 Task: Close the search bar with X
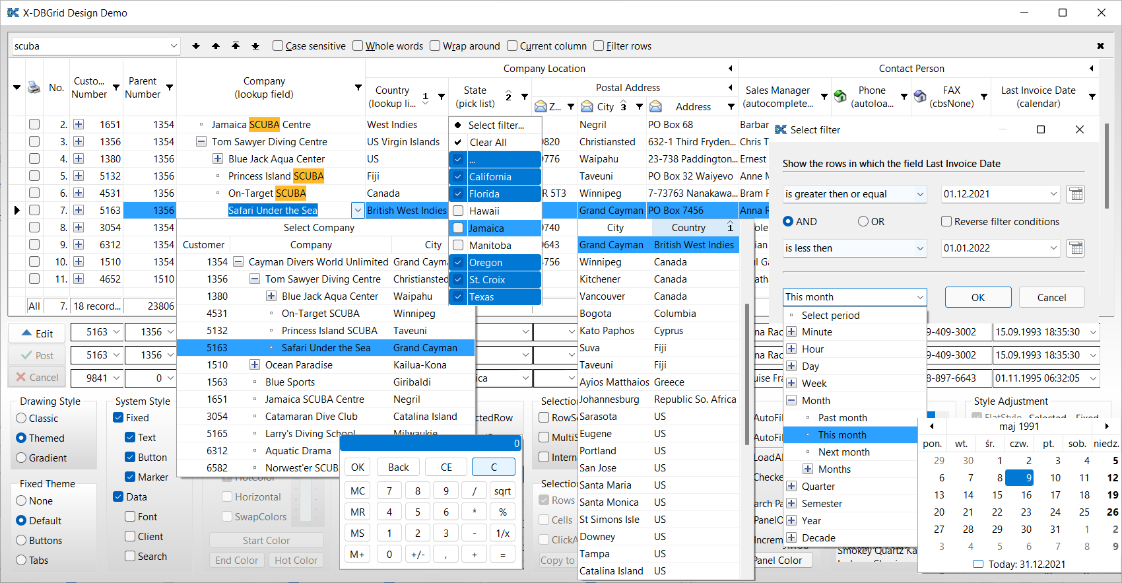tap(1100, 46)
